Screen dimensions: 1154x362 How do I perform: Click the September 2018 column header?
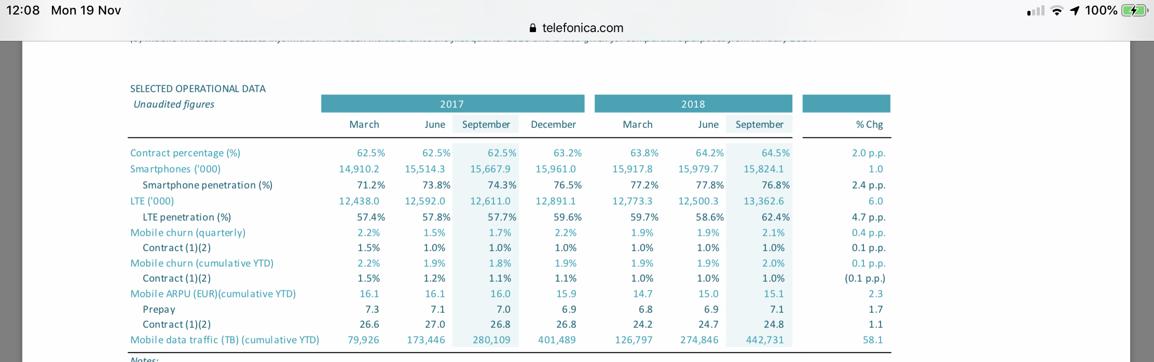(x=759, y=125)
